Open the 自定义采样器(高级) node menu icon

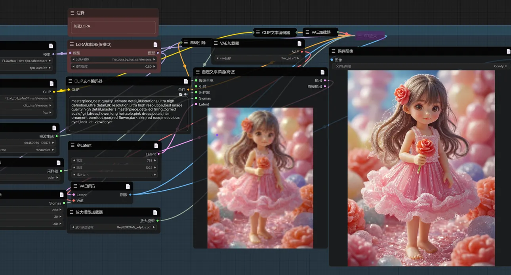click(198, 72)
